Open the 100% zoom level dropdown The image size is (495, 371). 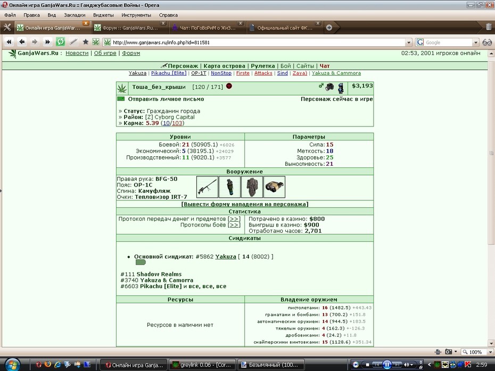[490, 352]
